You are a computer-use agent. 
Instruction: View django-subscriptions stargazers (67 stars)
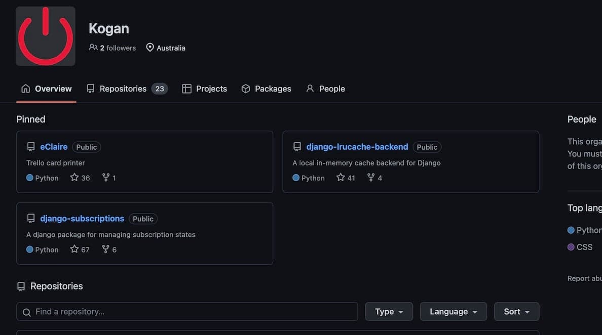[x=80, y=249]
